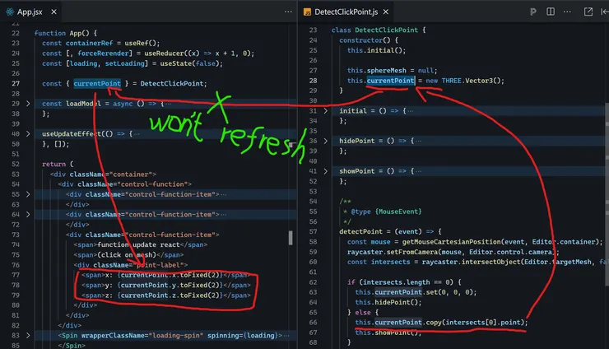The width and height of the screenshot is (609, 349).
Task: Click "control-function" string on line 54
Action: click(152, 184)
